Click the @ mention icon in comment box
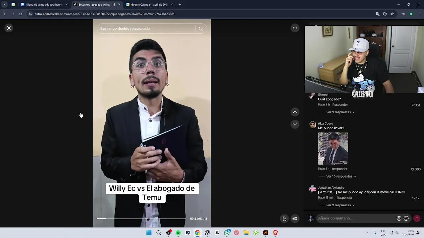Viewport: 424px width, 238px height. pyautogui.click(x=399, y=218)
